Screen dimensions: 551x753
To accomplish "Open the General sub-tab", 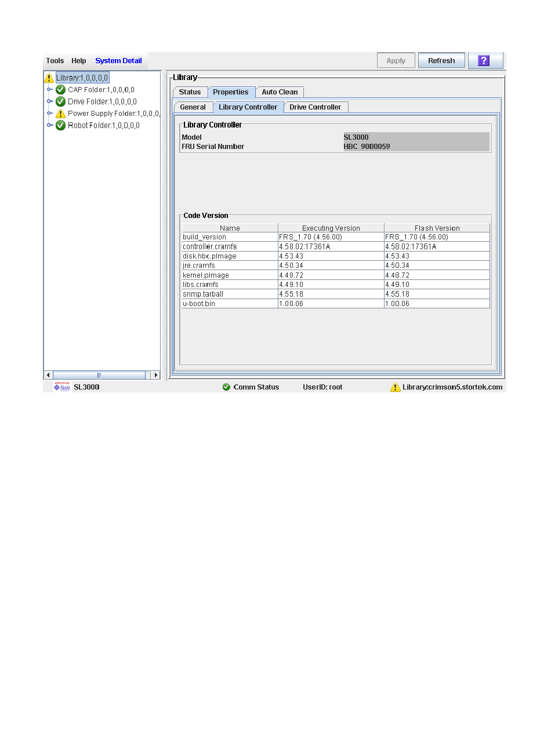I will [x=193, y=107].
